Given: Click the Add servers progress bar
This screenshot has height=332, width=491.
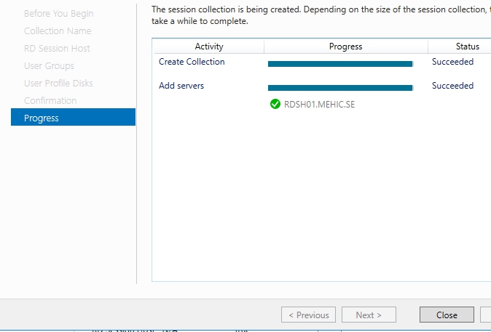Looking at the screenshot, I should tap(340, 88).
